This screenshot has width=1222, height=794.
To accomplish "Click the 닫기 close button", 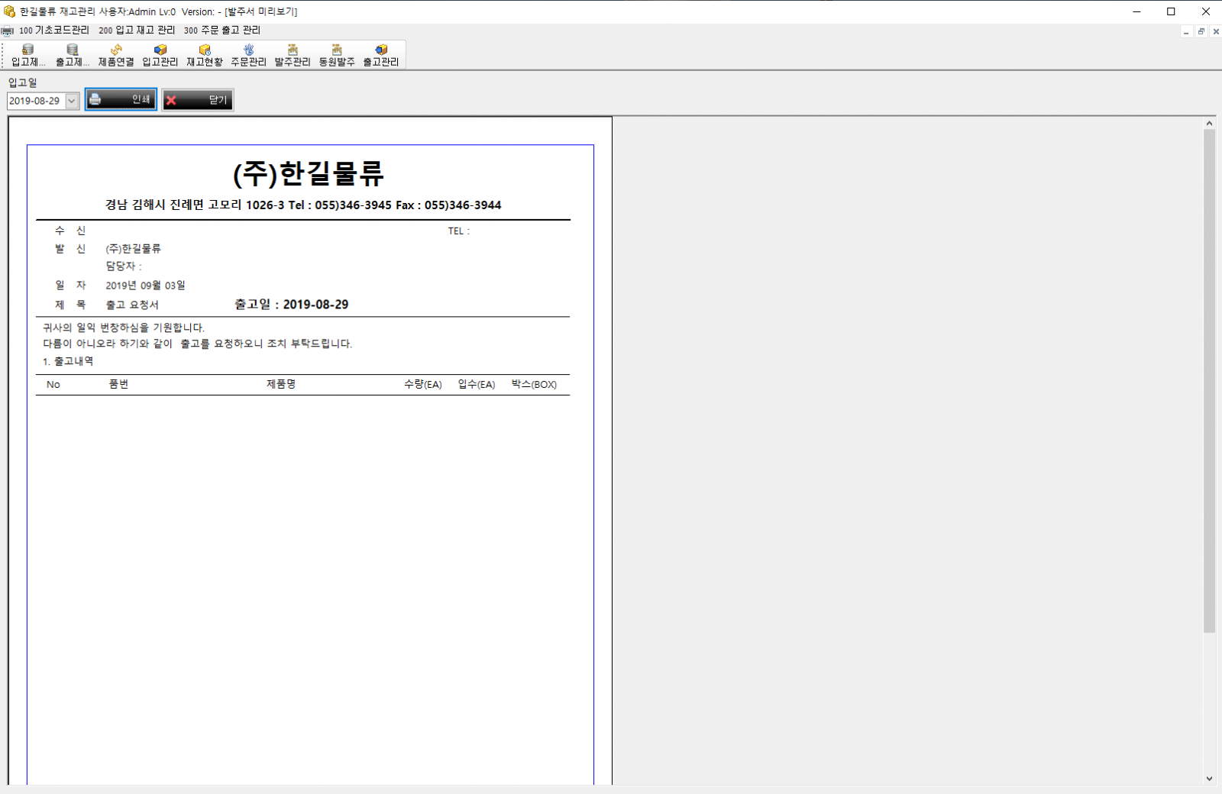I will coord(198,100).
